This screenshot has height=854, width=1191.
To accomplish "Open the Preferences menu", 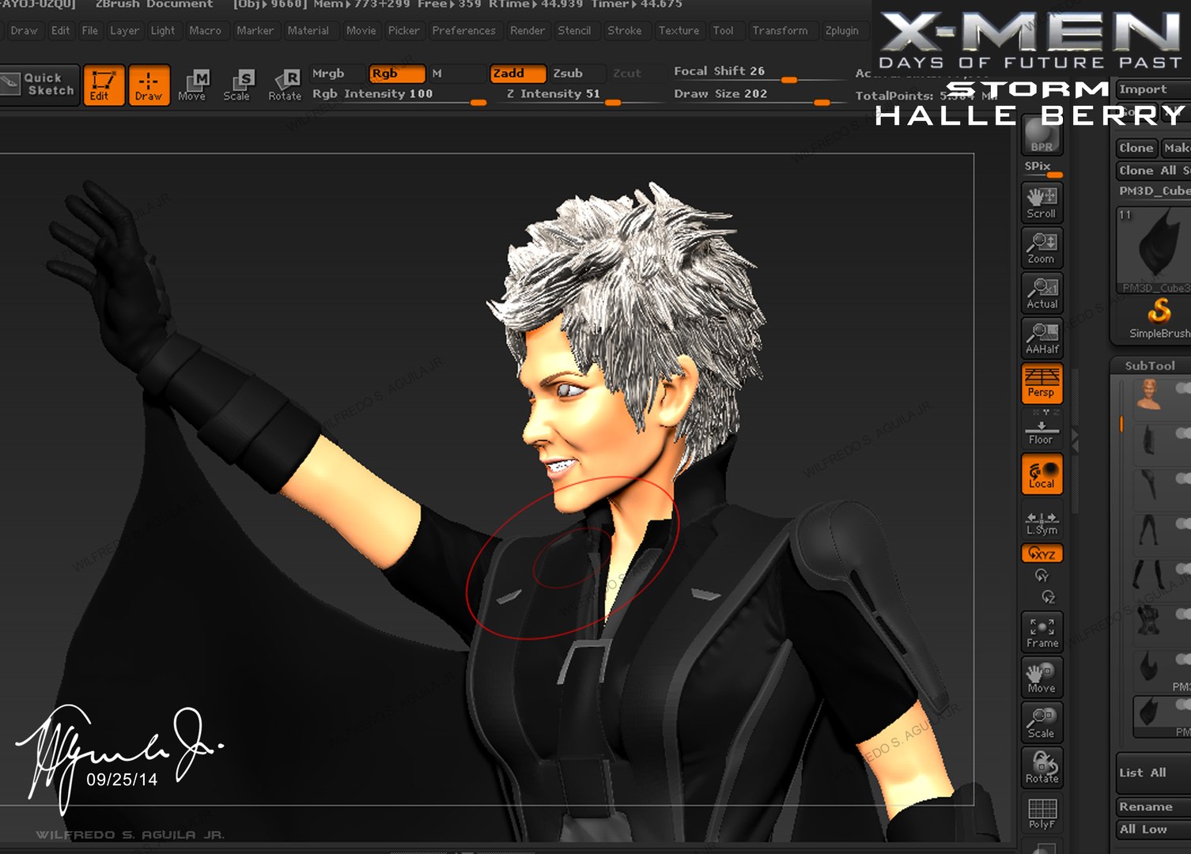I will [463, 31].
